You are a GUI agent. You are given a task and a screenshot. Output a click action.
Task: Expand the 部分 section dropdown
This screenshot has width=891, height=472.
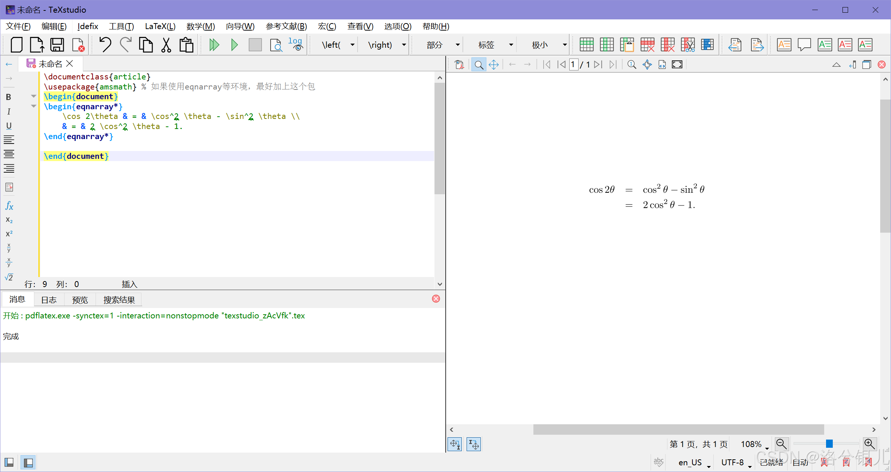pyautogui.click(x=458, y=45)
